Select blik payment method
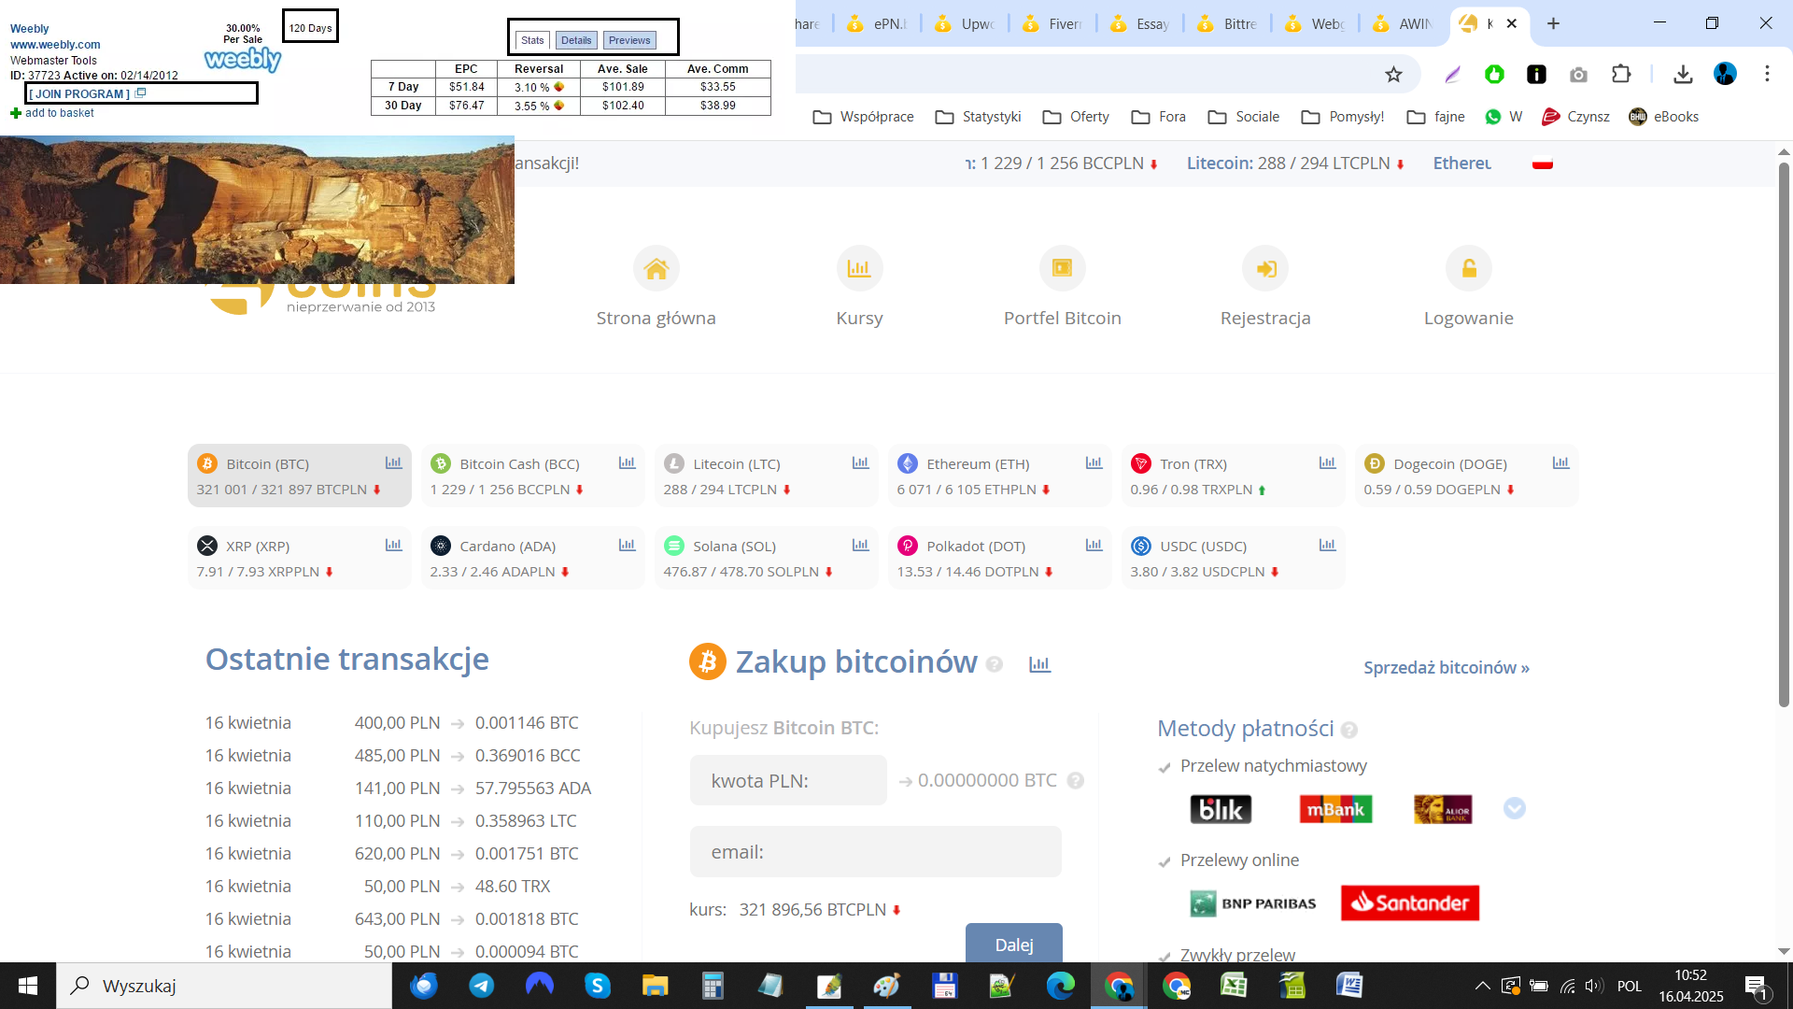Screen dimensions: 1793x1009 [1221, 809]
